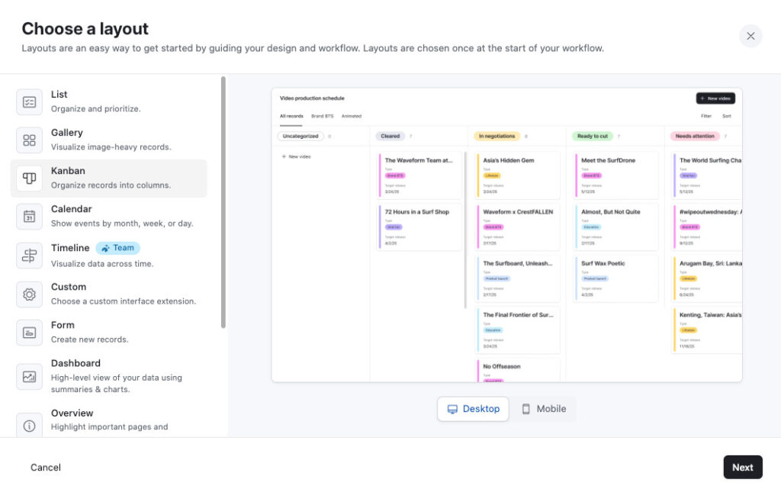Click the Custom layout gear icon

coord(31,293)
